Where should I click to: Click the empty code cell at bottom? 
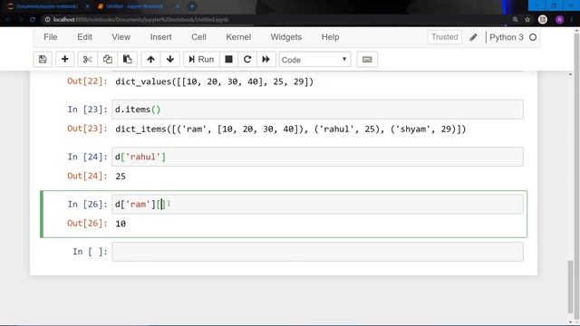coord(317,252)
